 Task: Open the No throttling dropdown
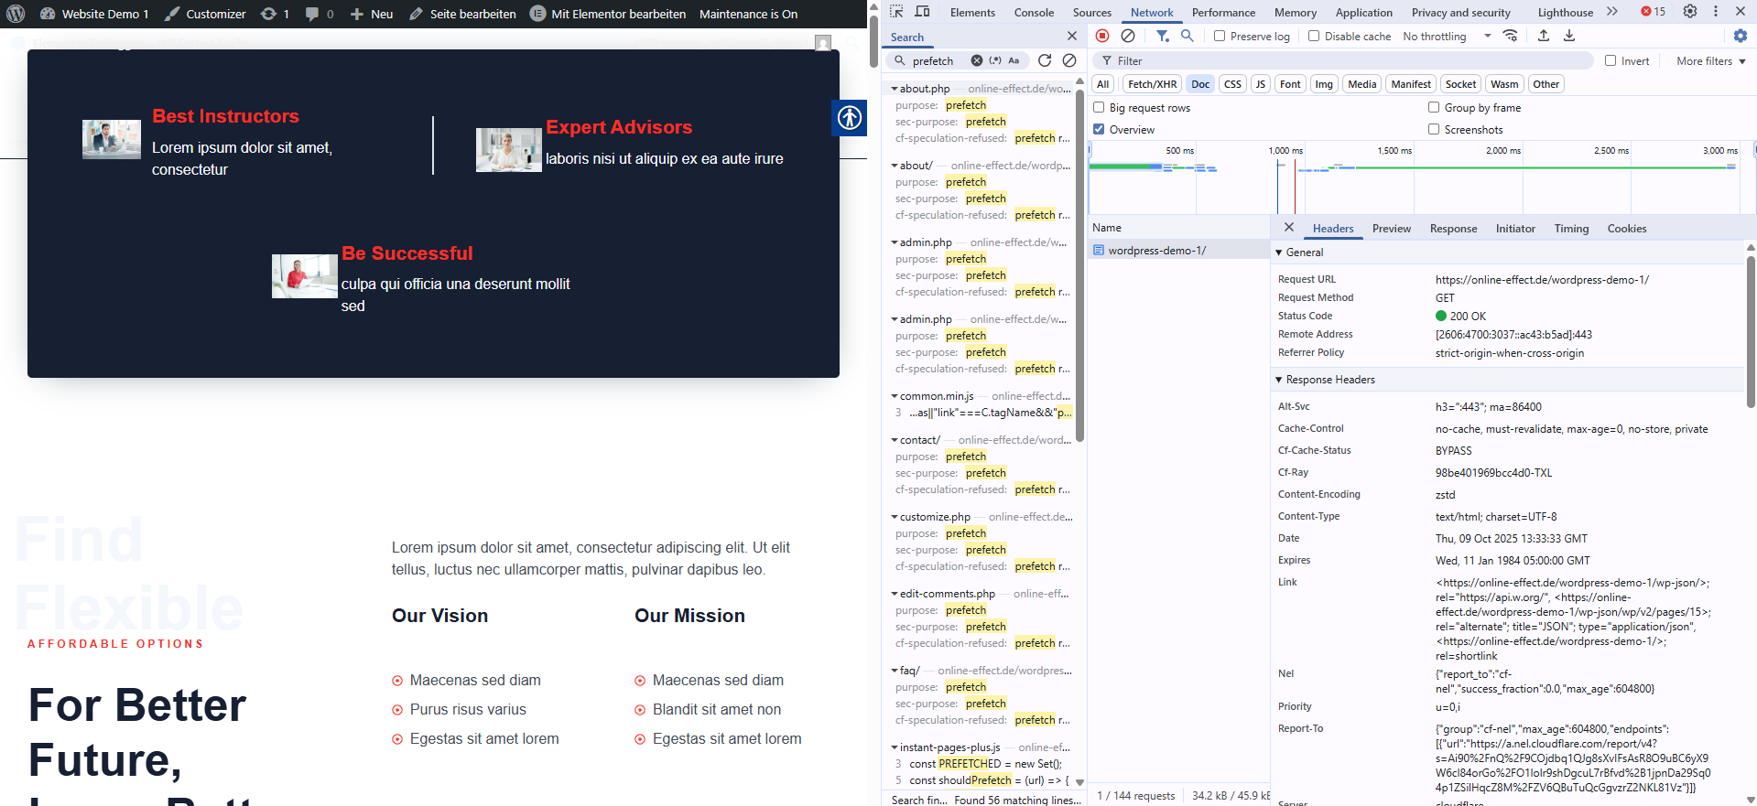tap(1447, 37)
